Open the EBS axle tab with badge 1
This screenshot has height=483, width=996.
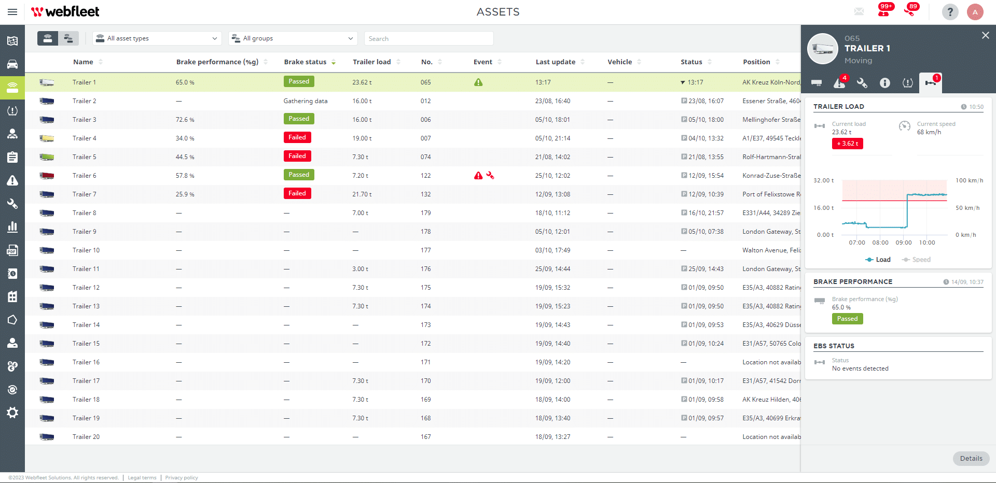click(x=930, y=83)
